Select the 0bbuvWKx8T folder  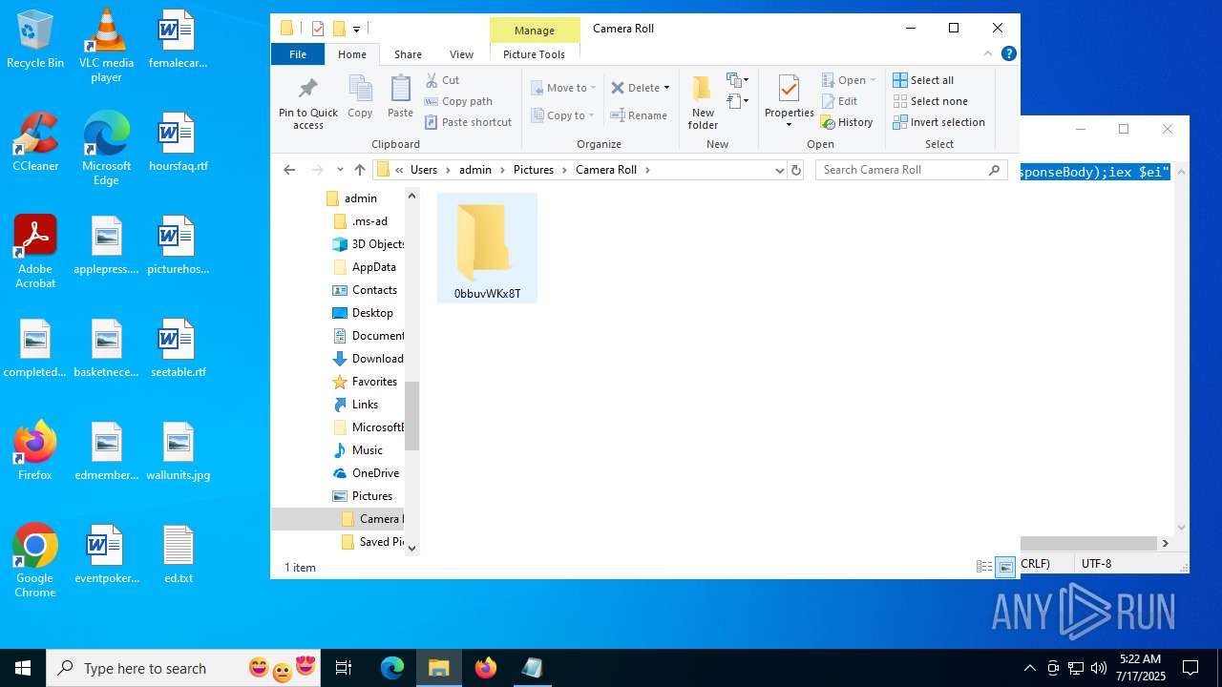[x=487, y=249]
